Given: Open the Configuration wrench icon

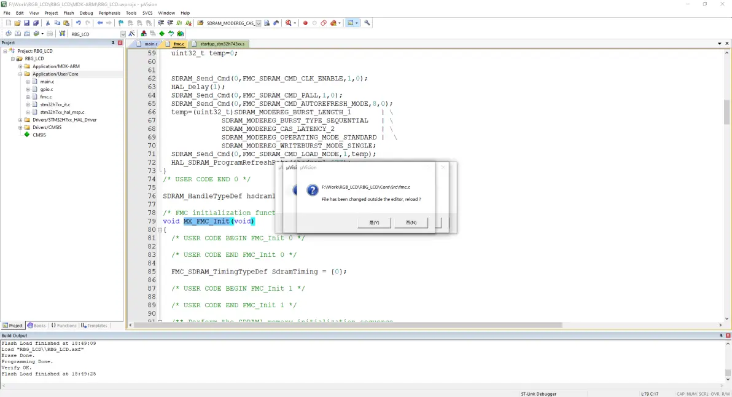Looking at the screenshot, I should 367,23.
